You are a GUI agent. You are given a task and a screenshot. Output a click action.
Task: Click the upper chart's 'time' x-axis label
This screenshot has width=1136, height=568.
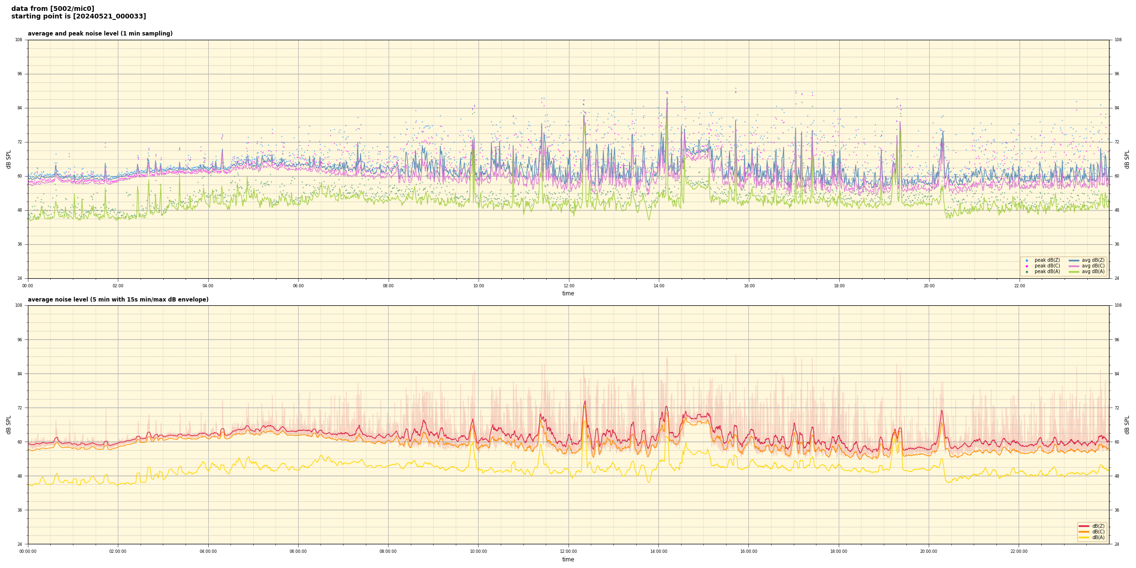pos(568,293)
